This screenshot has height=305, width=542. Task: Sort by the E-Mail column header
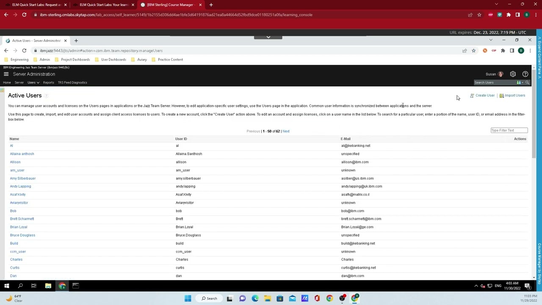(346, 139)
